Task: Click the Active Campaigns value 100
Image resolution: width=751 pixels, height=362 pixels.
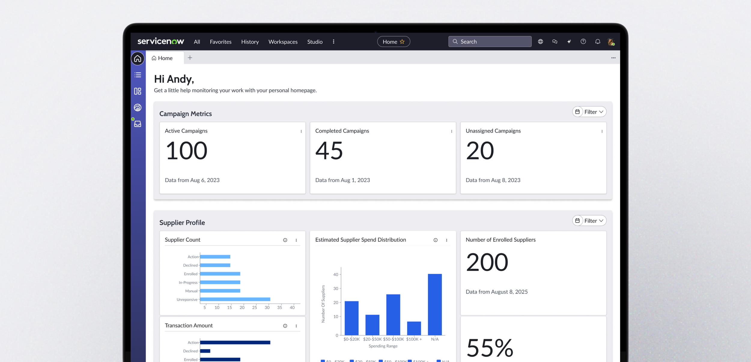Action: tap(186, 151)
